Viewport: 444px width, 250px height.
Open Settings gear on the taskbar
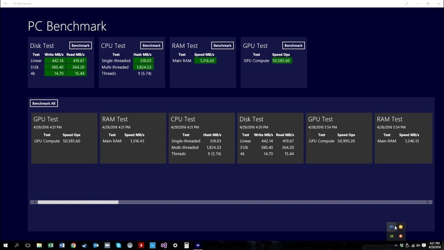tap(175, 245)
